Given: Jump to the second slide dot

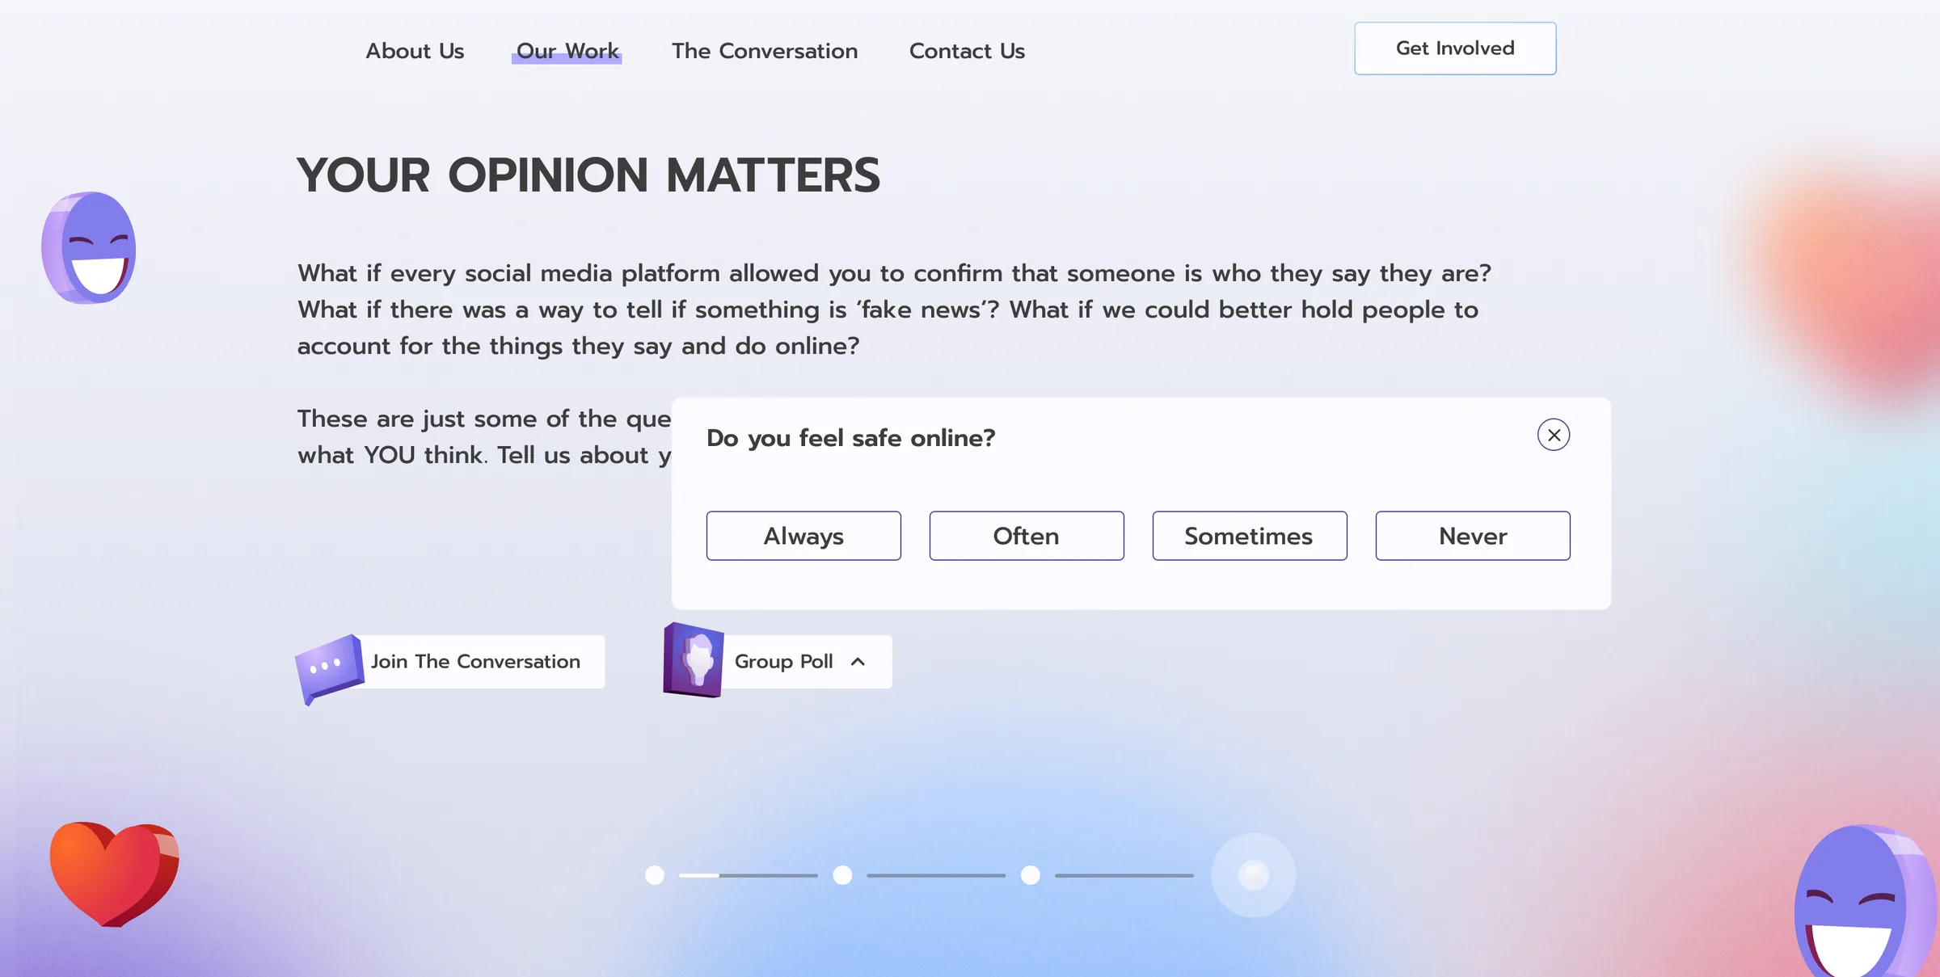Looking at the screenshot, I should [x=842, y=875].
